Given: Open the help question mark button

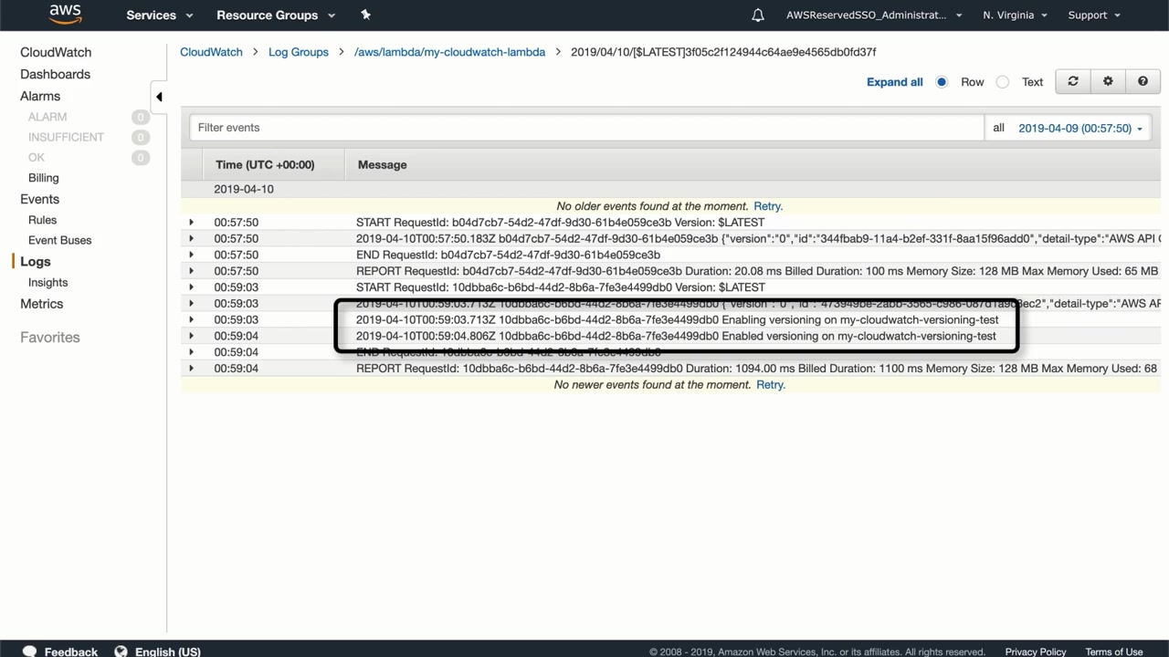Looking at the screenshot, I should click(x=1143, y=81).
